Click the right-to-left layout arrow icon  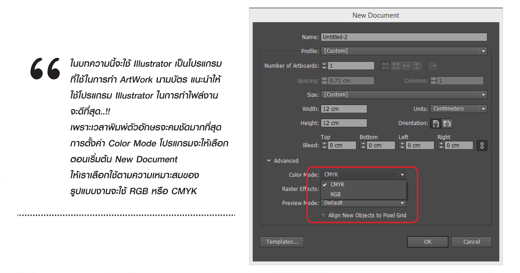click(x=433, y=66)
